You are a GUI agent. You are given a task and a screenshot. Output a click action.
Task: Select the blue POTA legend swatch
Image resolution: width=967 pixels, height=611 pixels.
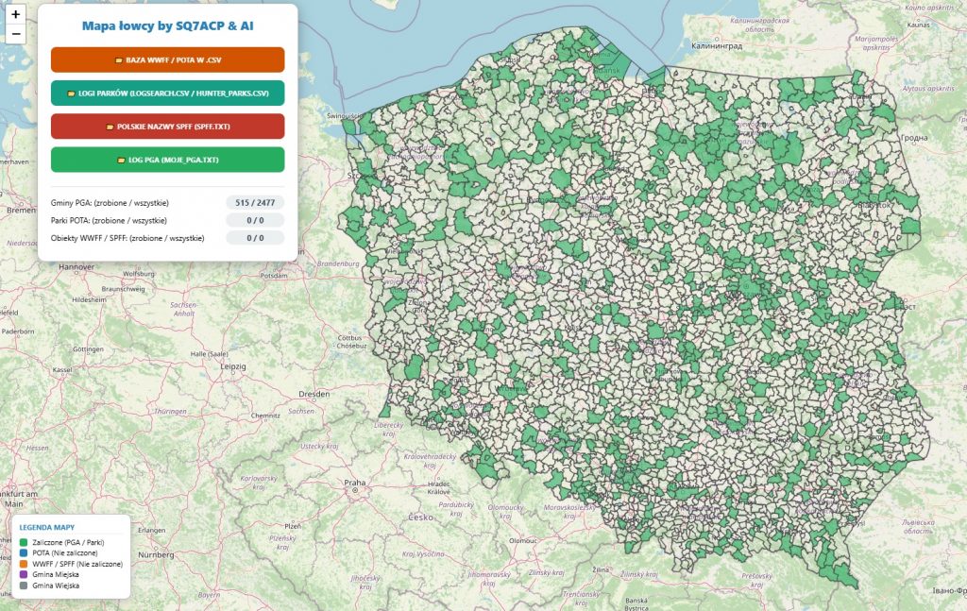point(24,553)
